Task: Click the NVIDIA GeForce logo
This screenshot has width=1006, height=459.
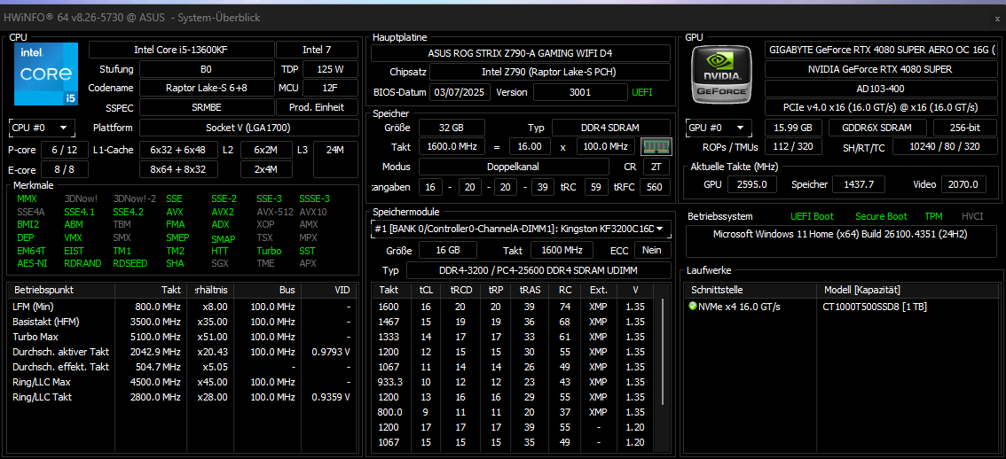Action: 722,74
